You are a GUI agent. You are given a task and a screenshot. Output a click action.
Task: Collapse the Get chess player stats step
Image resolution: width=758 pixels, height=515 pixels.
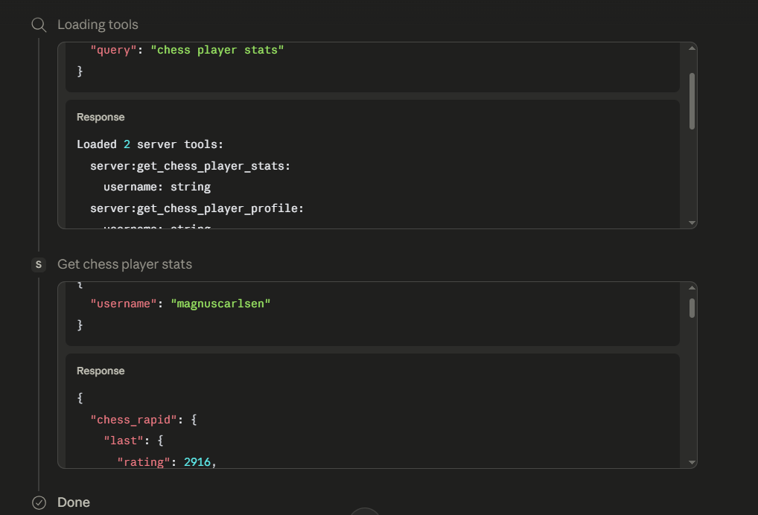tap(125, 264)
